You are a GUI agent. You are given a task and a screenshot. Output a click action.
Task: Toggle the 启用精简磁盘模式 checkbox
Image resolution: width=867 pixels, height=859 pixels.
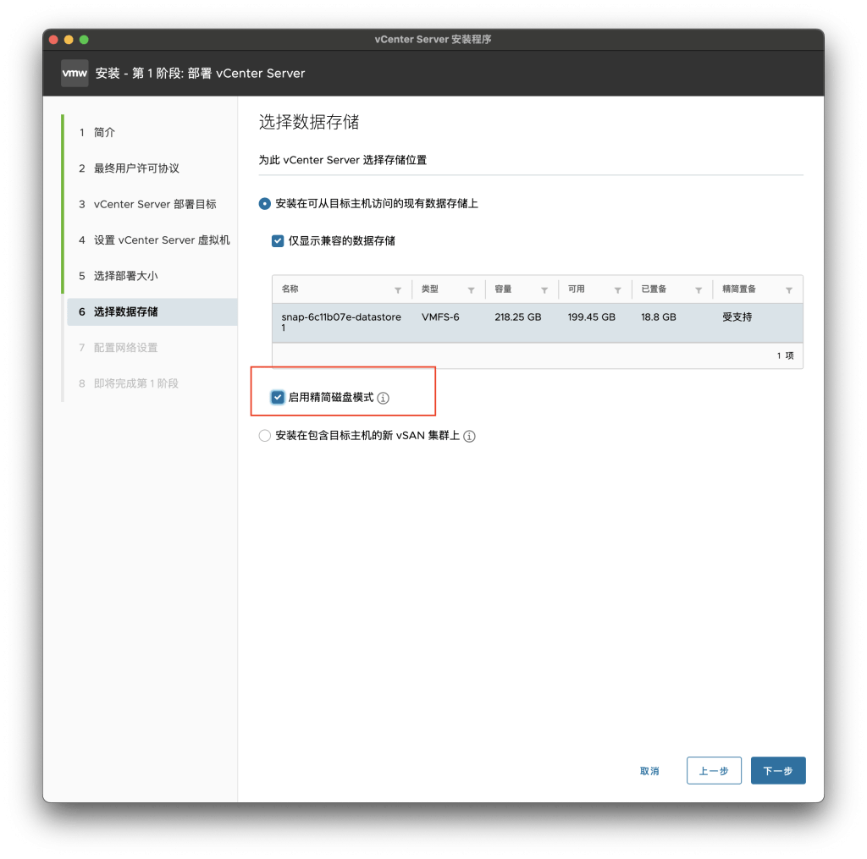[278, 398]
